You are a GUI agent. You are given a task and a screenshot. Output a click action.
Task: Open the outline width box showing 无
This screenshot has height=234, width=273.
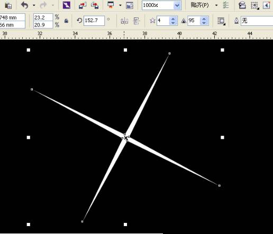(x=257, y=21)
